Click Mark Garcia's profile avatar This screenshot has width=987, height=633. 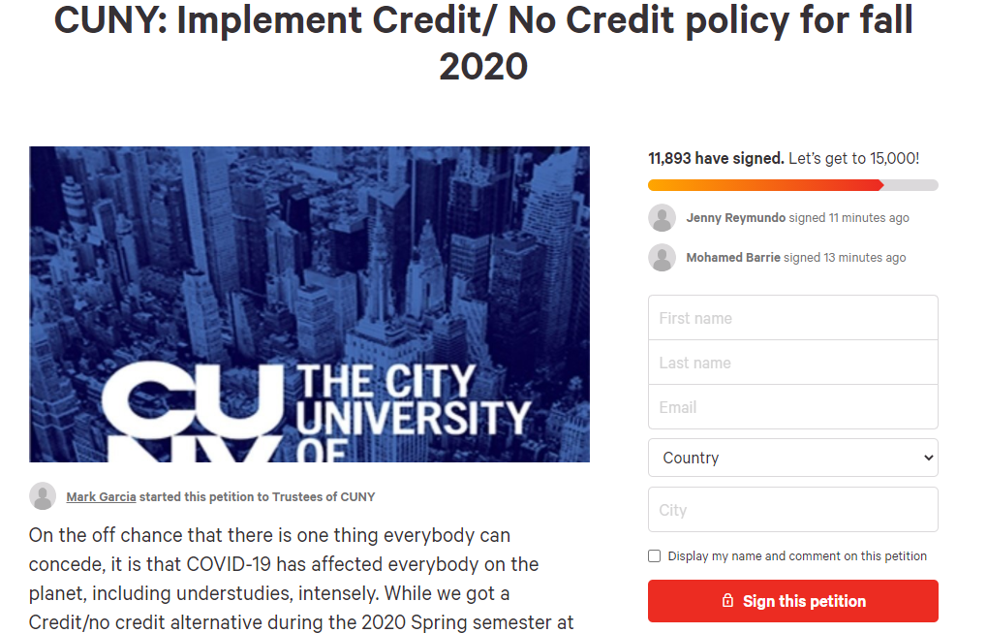click(43, 496)
